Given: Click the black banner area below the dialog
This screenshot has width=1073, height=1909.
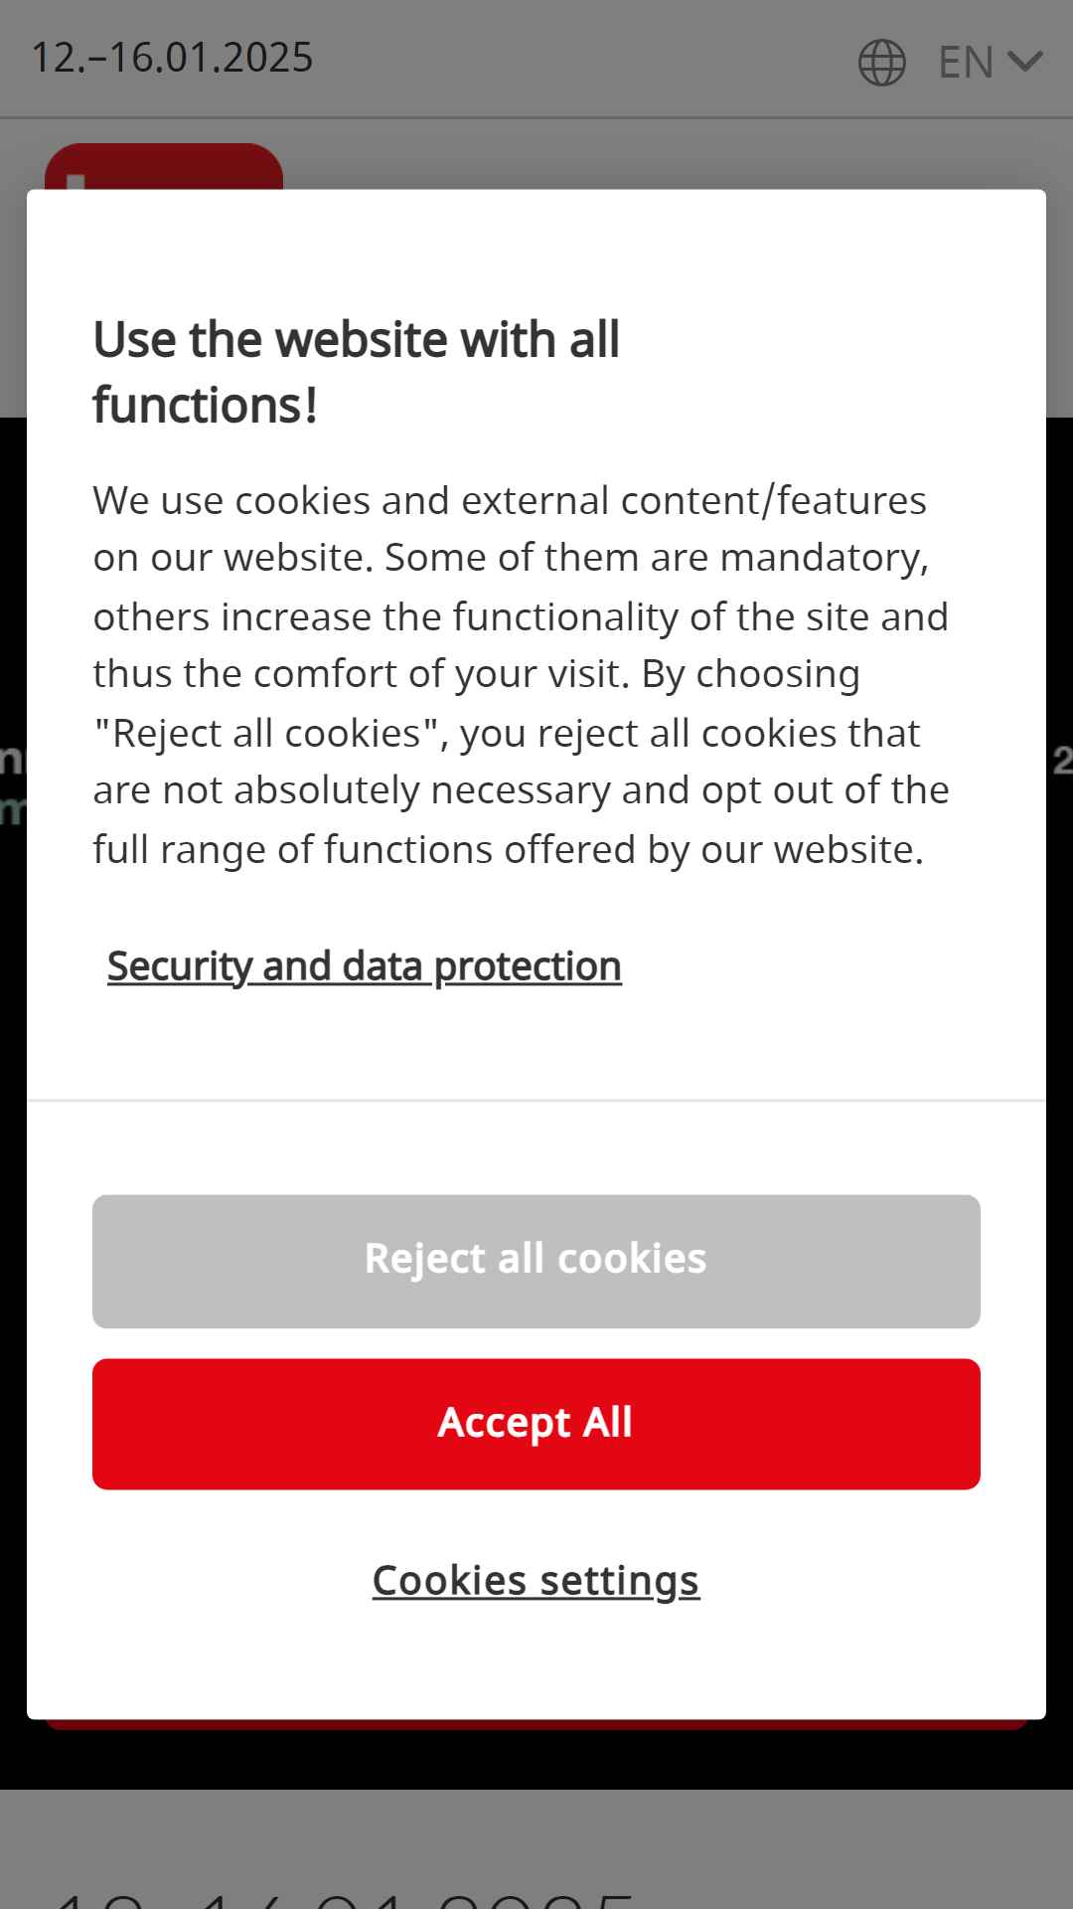Looking at the screenshot, I should click(536, 1760).
